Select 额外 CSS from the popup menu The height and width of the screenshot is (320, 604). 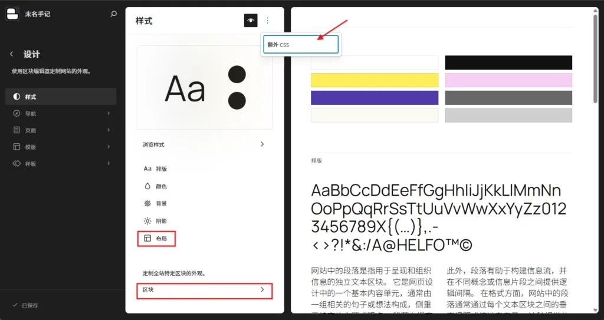tap(301, 45)
